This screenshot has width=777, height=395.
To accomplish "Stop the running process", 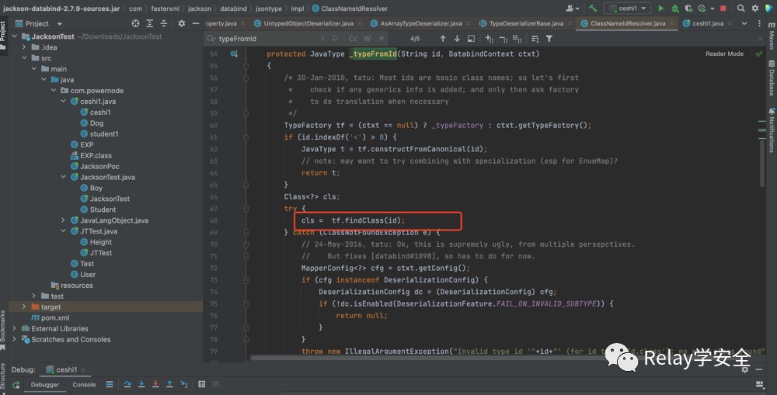I will point(723,8).
